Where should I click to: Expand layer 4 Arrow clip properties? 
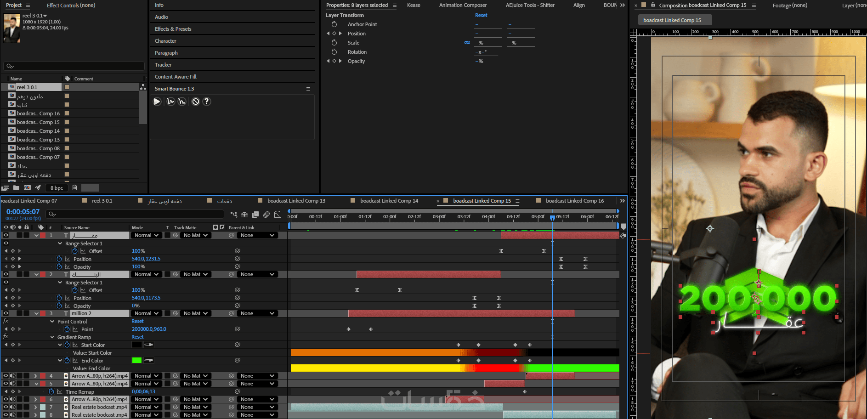[x=35, y=376]
